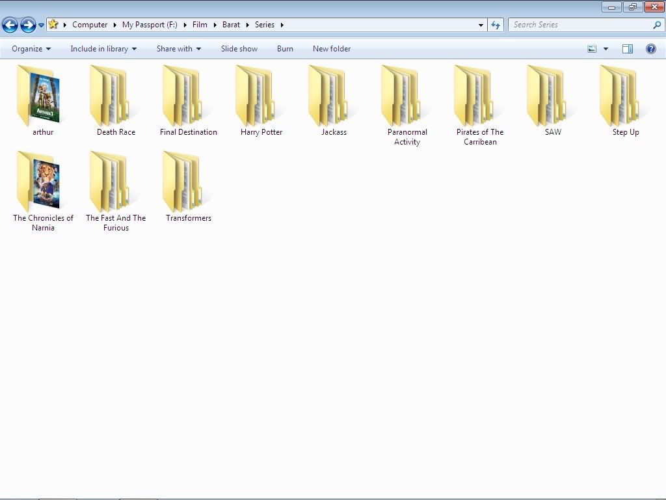Screen dimensions: 666x500
Task: Navigate to My Passport (F:) breadcrumb
Action: 150,25
